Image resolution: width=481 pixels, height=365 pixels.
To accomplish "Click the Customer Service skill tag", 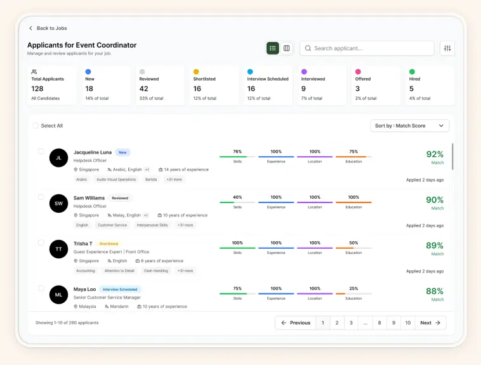I will pos(112,225).
